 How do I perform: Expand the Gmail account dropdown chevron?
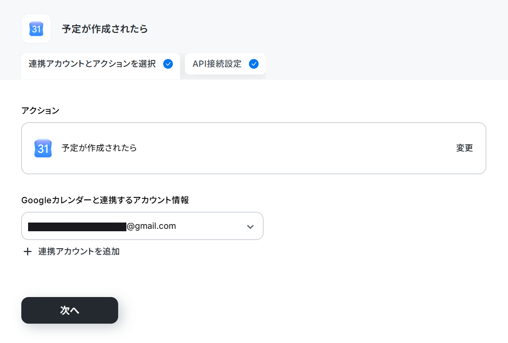(250, 226)
